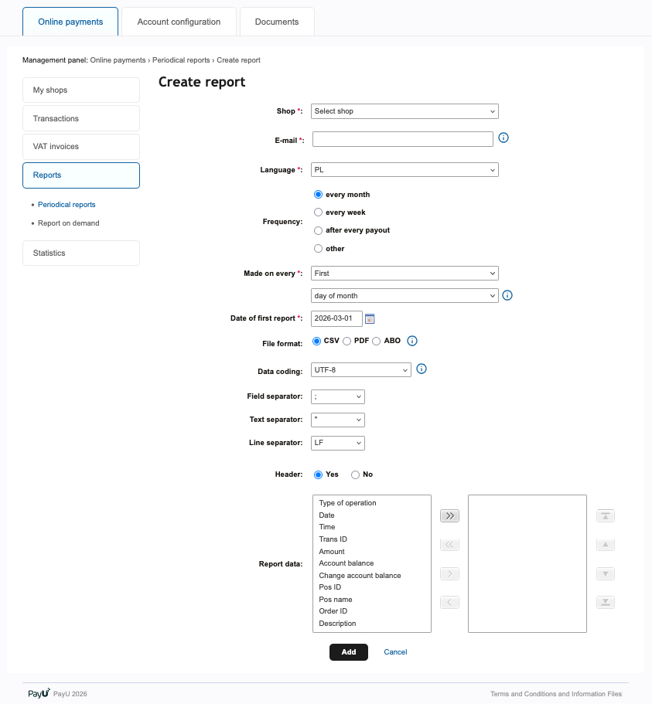652x704 pixels.
Task: Open the Line separator dropdown
Action: click(x=337, y=443)
